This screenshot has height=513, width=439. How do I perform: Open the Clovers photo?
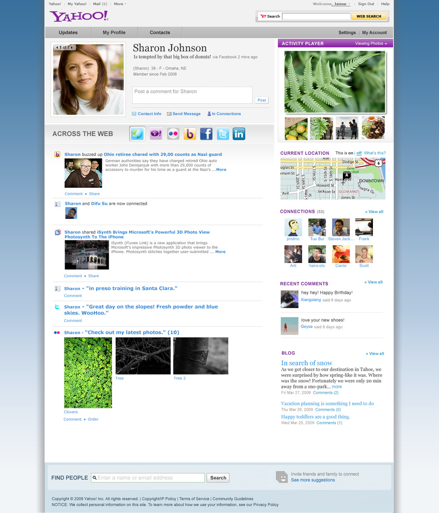pos(88,373)
